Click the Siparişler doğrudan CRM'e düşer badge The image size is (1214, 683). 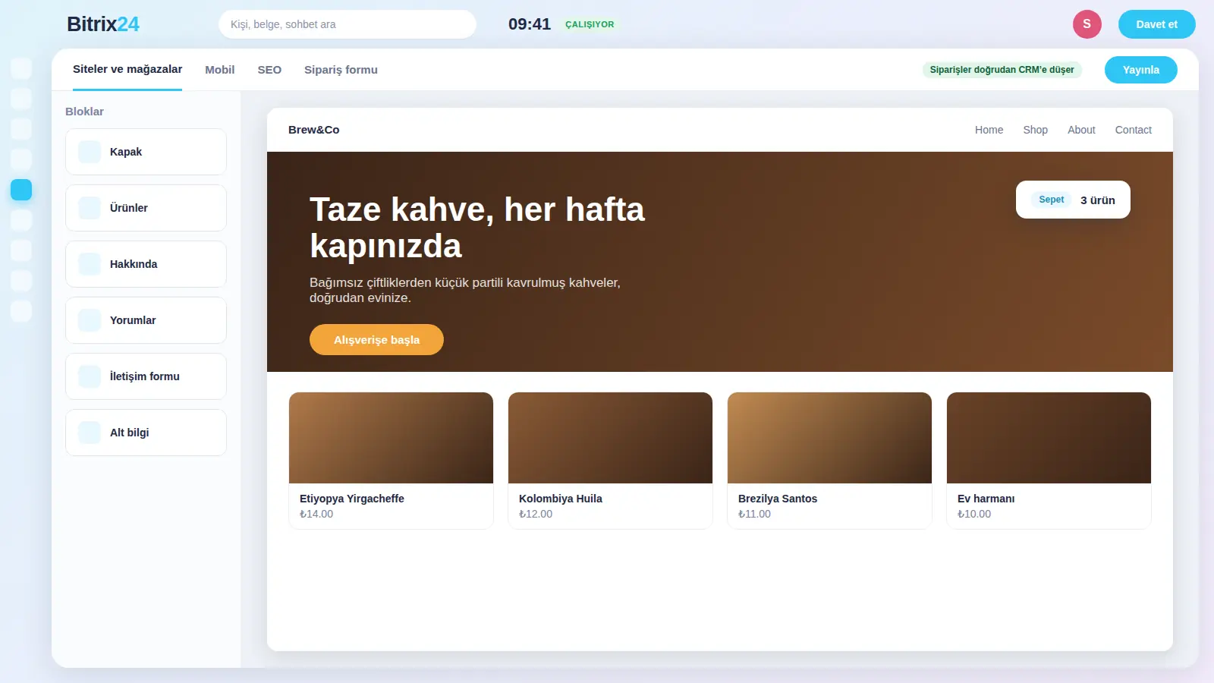1002,70
